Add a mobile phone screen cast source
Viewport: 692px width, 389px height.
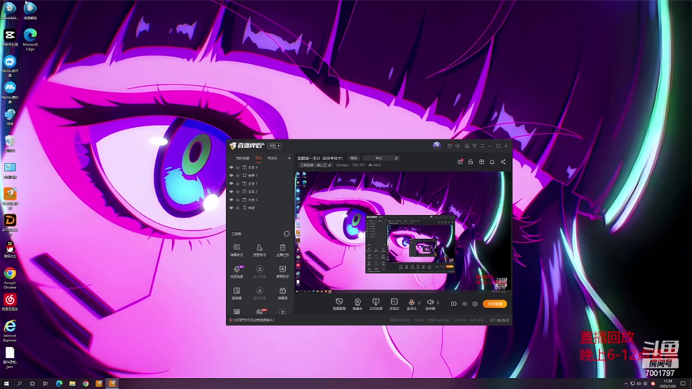tap(376, 304)
